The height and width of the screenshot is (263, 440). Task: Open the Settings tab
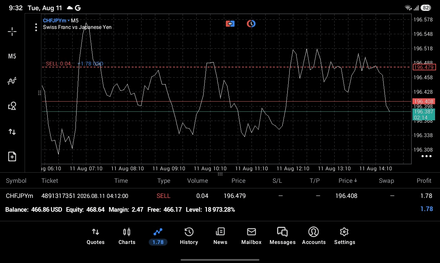(x=344, y=236)
